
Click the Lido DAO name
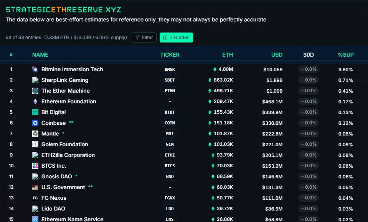[53, 209]
